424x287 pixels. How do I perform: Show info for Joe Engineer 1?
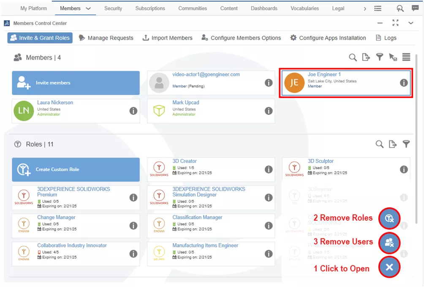point(404,82)
